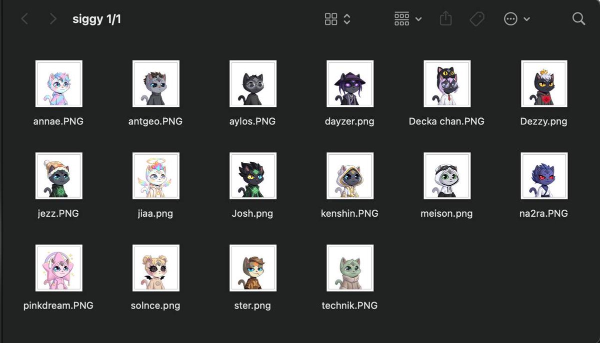The width and height of the screenshot is (600, 343).
Task: Click the file name antgeo.PNG
Action: coord(155,121)
